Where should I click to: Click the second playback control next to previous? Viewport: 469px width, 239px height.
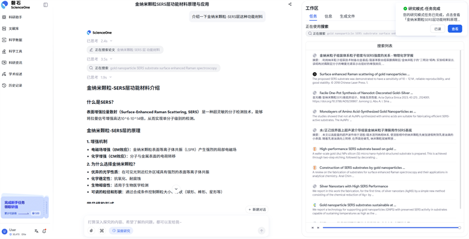[x=319, y=228]
